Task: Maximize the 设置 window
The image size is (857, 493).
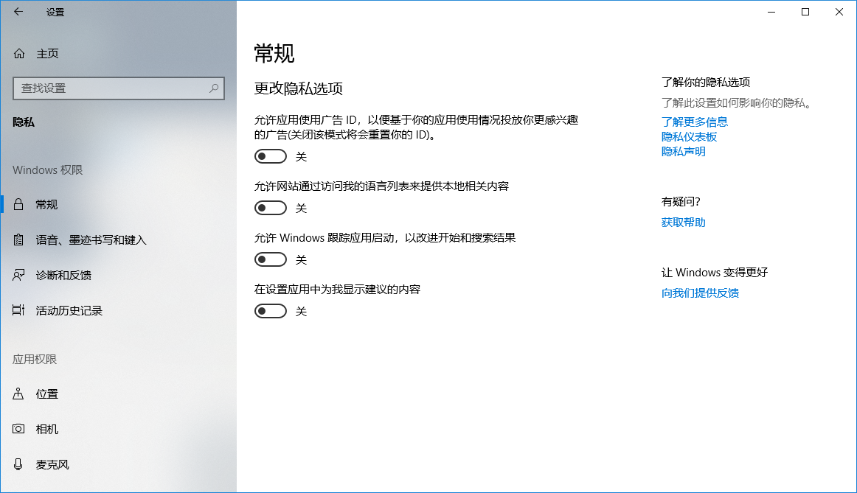Action: coord(805,12)
